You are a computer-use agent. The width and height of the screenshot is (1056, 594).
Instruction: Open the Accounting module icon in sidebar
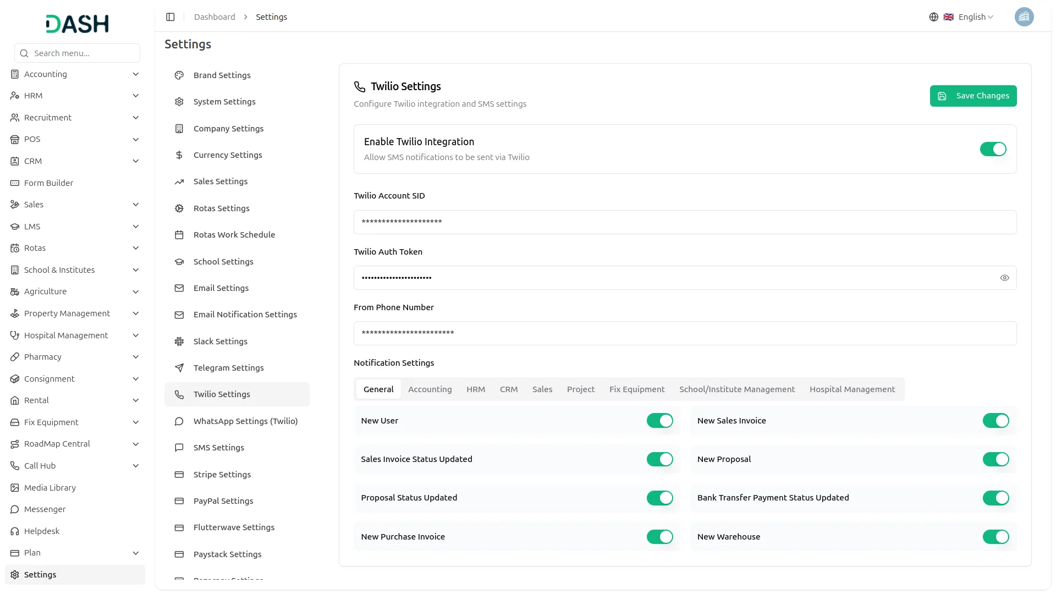click(x=14, y=74)
